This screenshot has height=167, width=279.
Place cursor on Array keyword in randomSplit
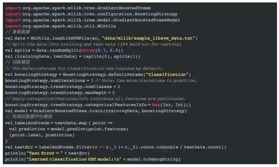(88, 50)
